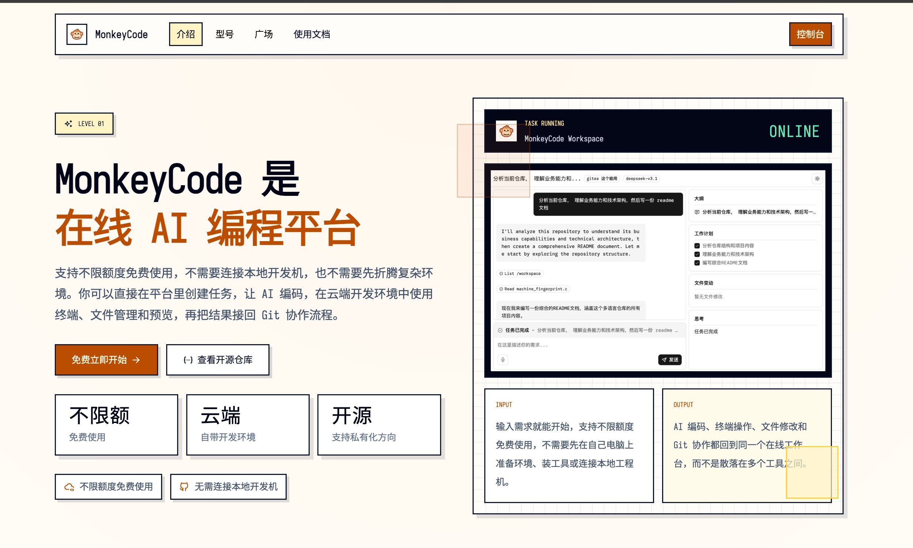Screen dimensions: 913x548
Task: Select the 开源 支持私有化方向 card
Action: 379,425
